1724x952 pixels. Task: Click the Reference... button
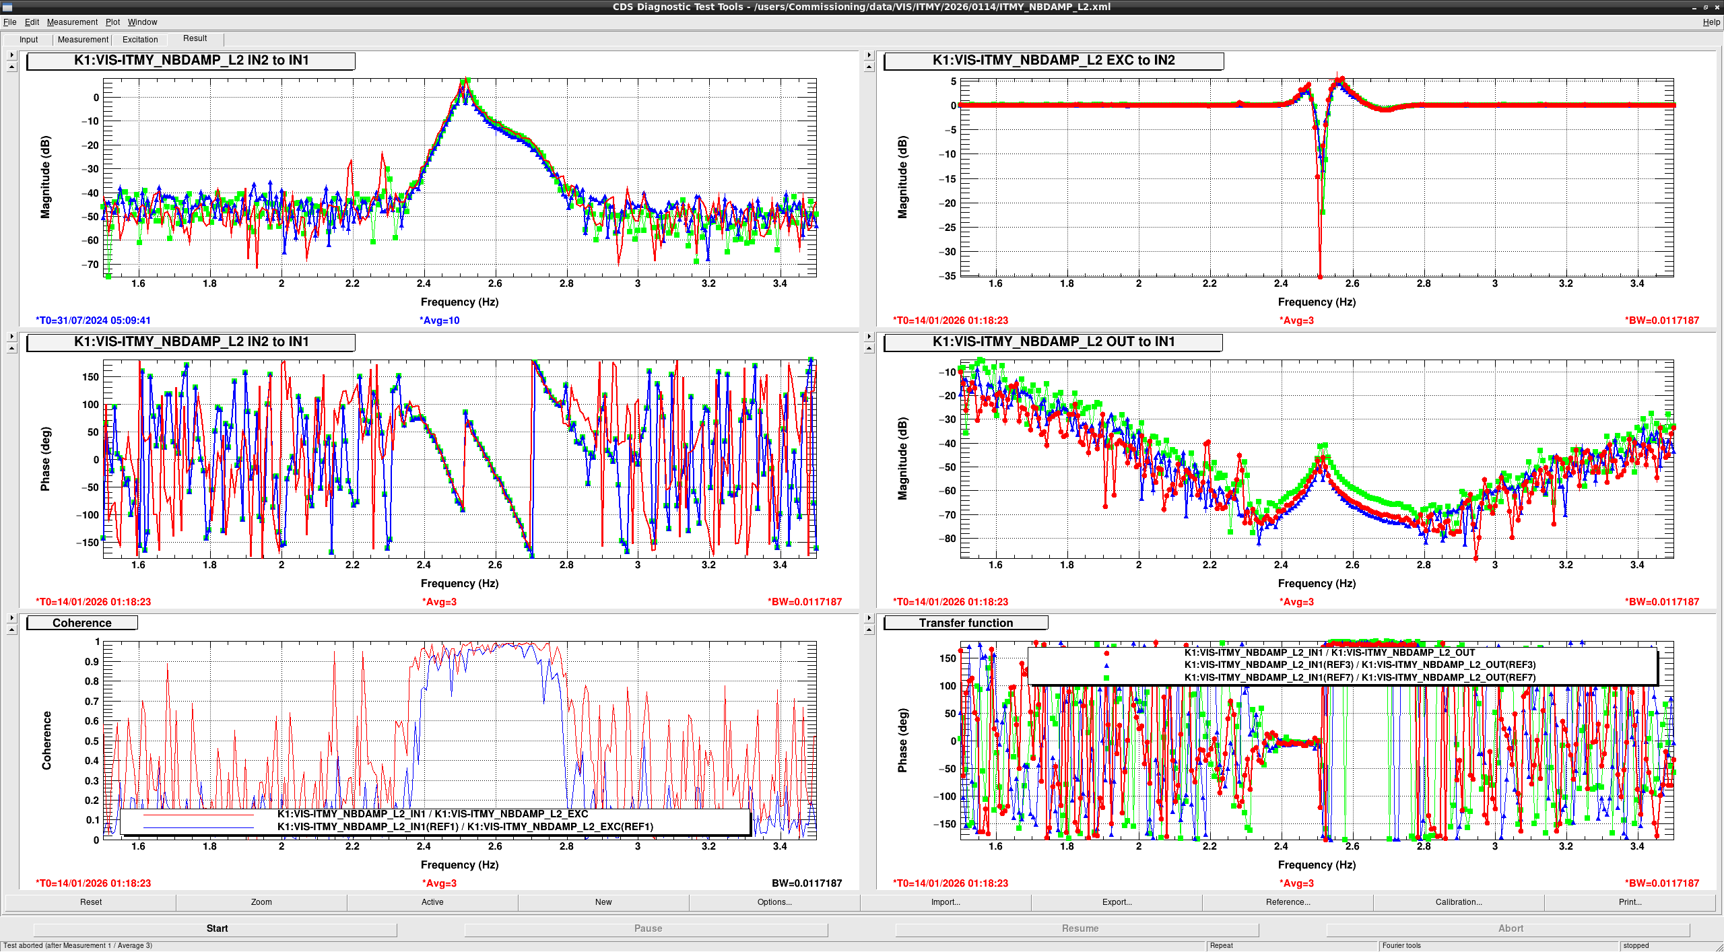pos(1288,902)
